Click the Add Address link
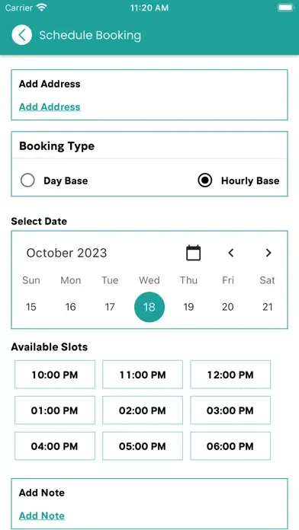 coord(50,107)
